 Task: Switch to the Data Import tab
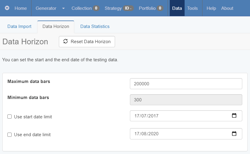pyautogui.click(x=19, y=26)
